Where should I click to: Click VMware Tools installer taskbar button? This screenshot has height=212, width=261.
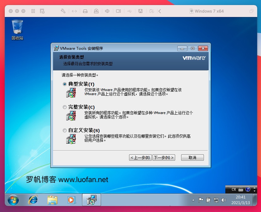92,200
